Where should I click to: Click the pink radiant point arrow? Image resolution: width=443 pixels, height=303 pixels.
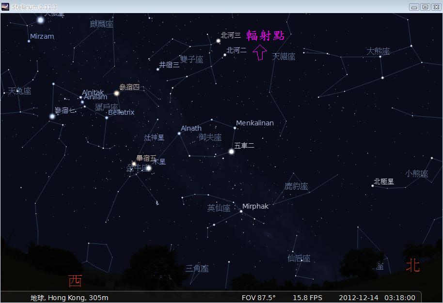[x=261, y=52]
